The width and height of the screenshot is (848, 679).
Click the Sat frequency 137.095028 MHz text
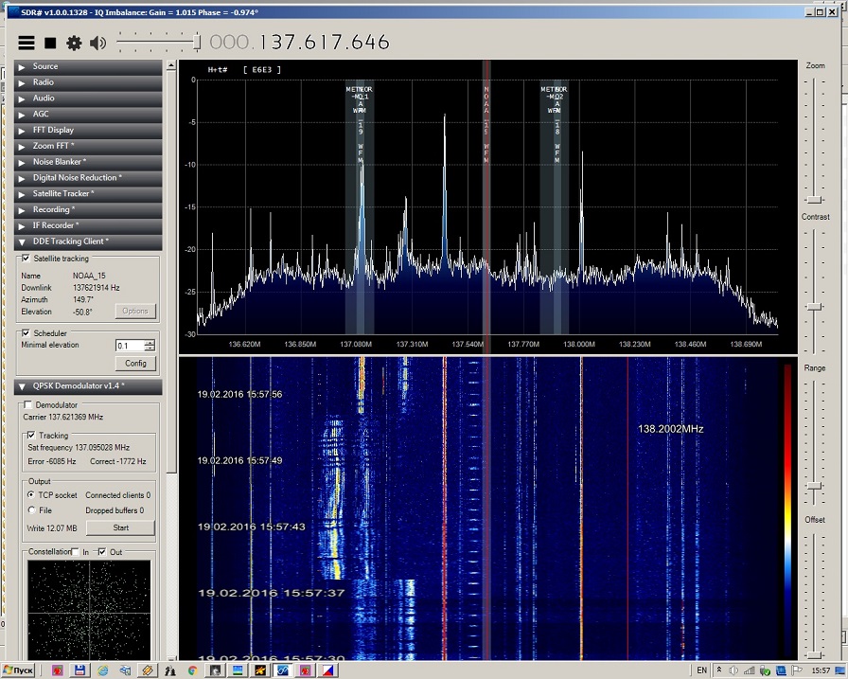pyautogui.click(x=79, y=447)
